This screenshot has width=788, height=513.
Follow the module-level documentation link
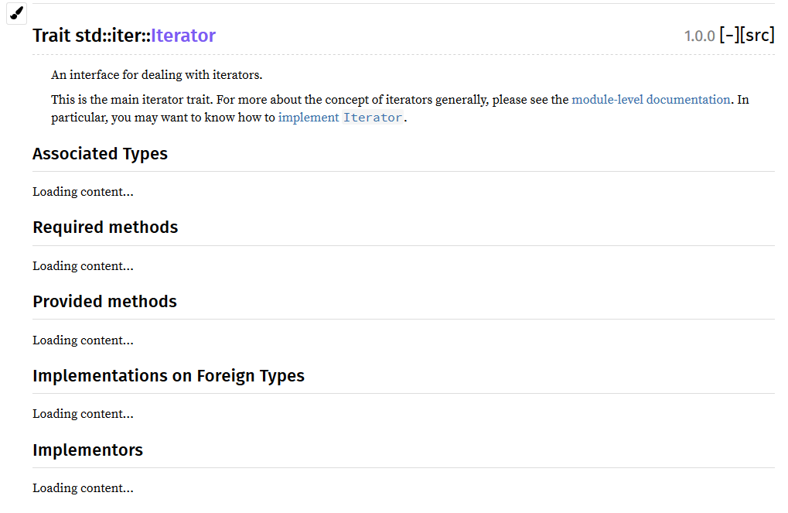651,100
